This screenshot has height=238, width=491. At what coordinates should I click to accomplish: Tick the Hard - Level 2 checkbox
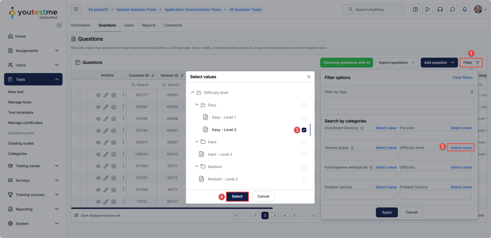pos(304,154)
